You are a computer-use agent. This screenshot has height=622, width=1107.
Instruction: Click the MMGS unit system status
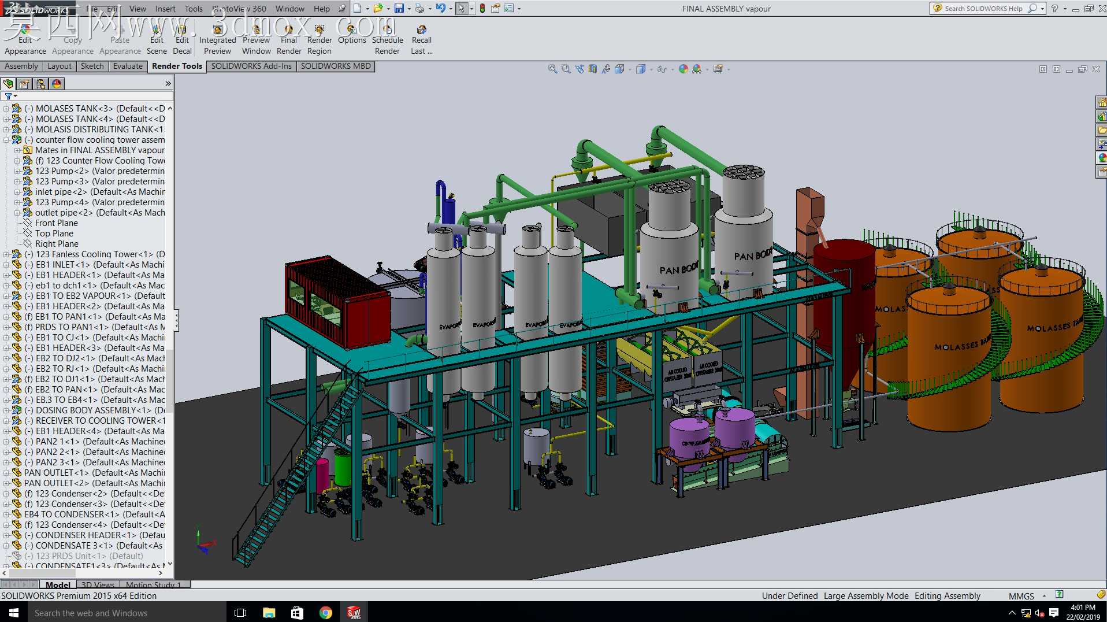pos(1021,596)
